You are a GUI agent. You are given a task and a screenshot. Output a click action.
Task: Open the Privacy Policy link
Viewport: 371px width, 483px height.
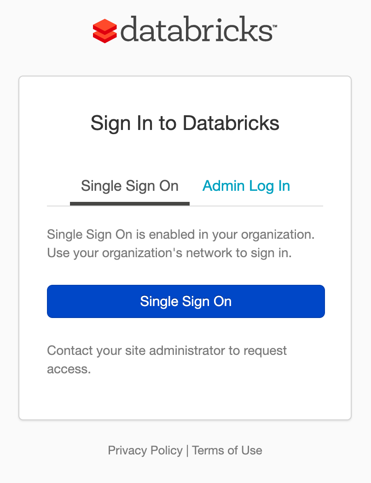145,450
